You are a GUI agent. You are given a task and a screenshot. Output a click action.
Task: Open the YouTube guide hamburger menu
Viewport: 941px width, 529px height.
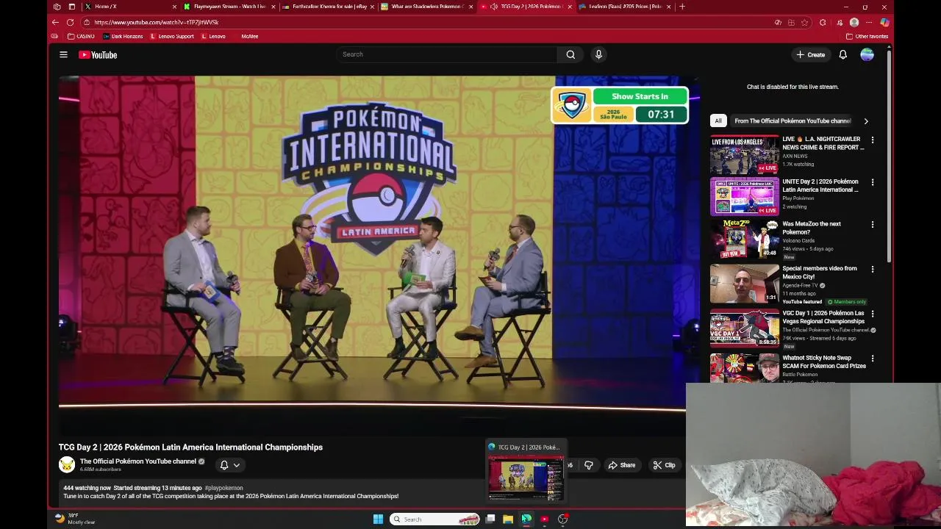click(x=63, y=54)
